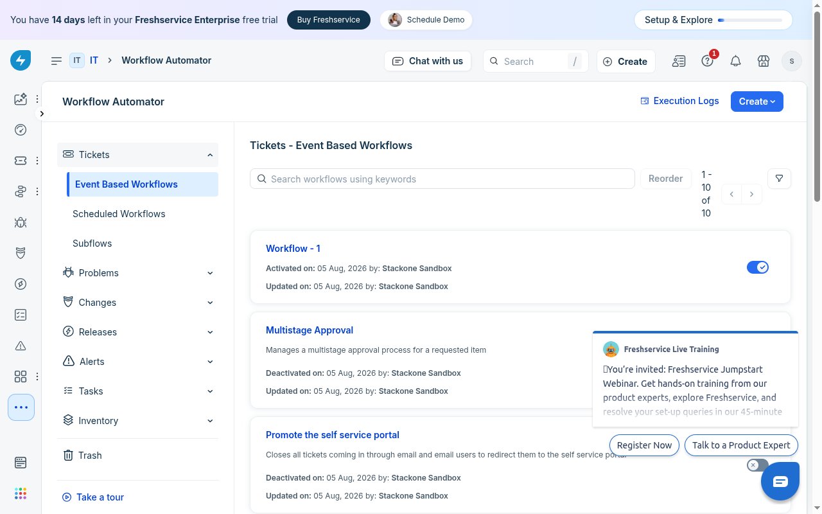Viewport: 822px width, 514px height.
Task: Open the Problems bug icon in sidebar
Action: pos(21,222)
